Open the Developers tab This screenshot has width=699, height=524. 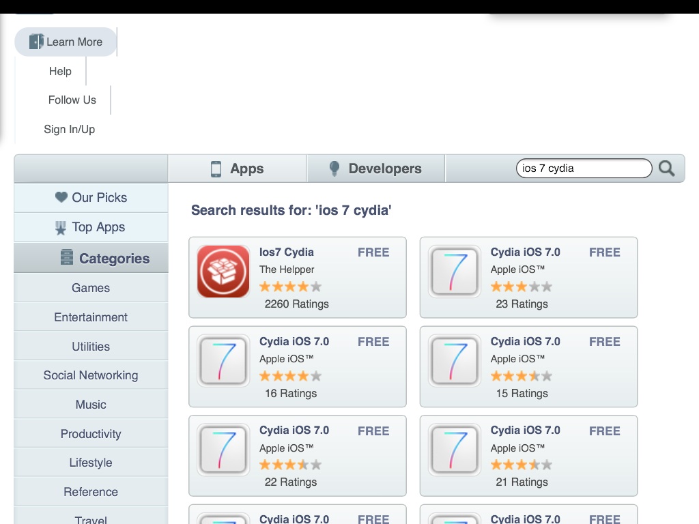point(376,169)
